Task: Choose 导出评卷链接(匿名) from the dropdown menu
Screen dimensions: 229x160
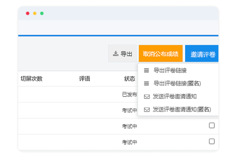Action: coord(177,83)
